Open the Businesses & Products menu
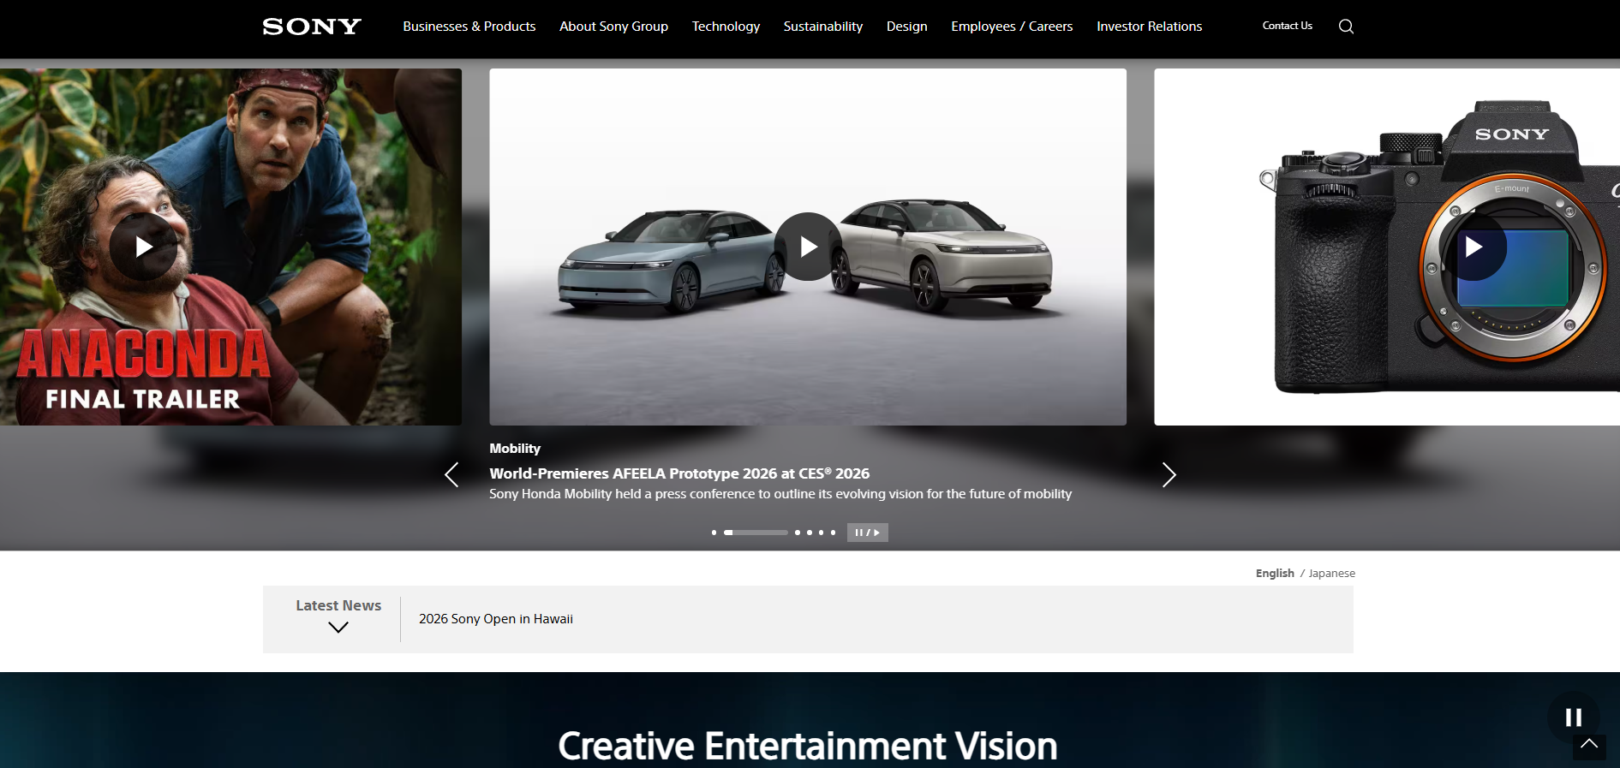Viewport: 1620px width, 768px height. [469, 27]
